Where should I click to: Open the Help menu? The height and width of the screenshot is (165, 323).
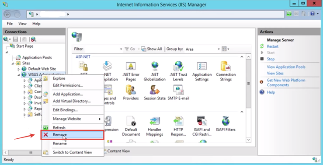[x=36, y=24]
